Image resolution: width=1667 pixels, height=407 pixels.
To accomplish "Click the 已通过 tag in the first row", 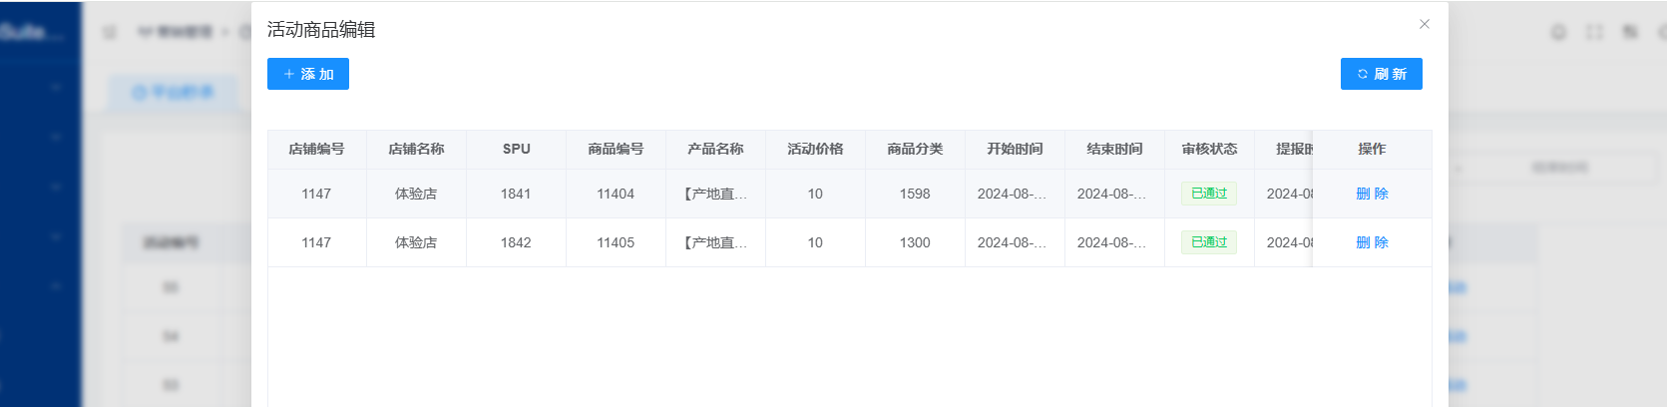I will pyautogui.click(x=1209, y=194).
